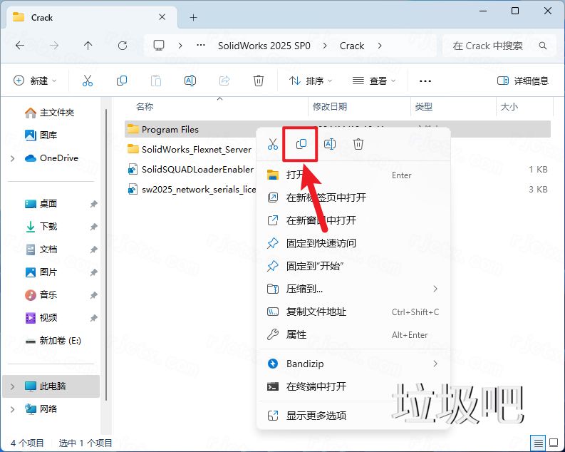Click the Delete trash icon in the context menu
The image size is (565, 452).
[x=358, y=144]
